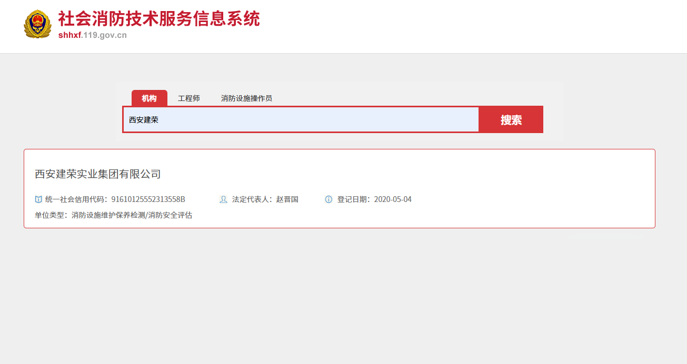Focus the search box containing 西安建荣
The image size is (687, 364).
pos(301,120)
